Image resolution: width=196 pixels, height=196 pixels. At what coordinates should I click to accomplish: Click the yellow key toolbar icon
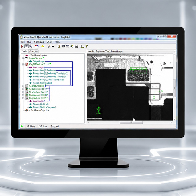tap(87, 46)
